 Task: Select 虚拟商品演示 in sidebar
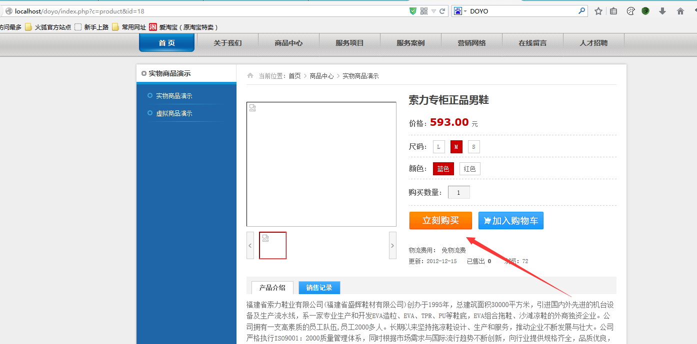(174, 113)
